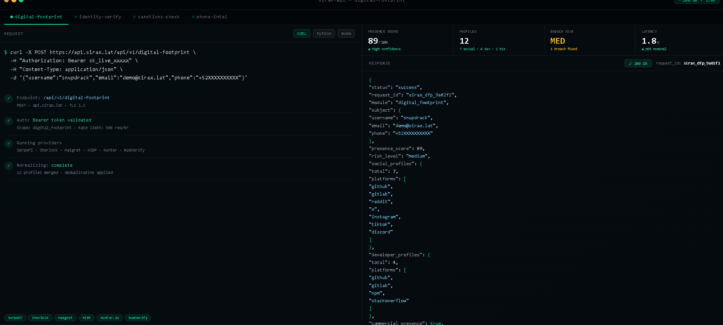This screenshot has width=723, height=325.
Task: Click the sirax_dfp_9a82f1 request id
Action: pos(702,63)
